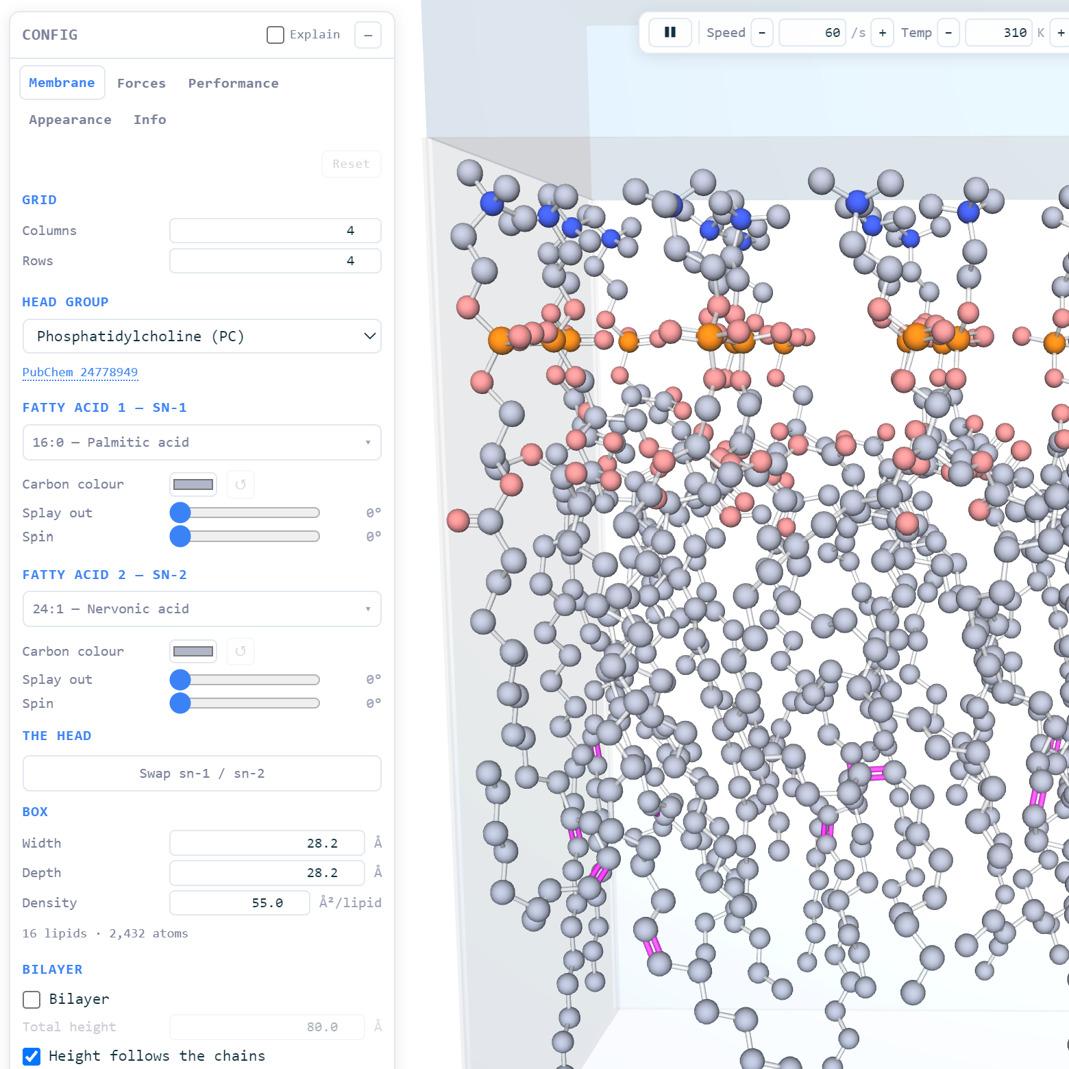Focus the Density input field

click(x=240, y=903)
